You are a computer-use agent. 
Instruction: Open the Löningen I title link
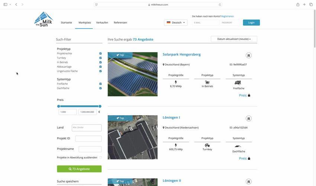pyautogui.click(x=171, y=118)
